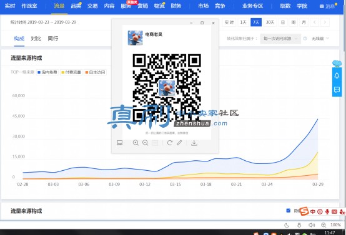Open the bell notifications on right sidebar
The width and height of the screenshot is (346, 235).
tap(337, 75)
